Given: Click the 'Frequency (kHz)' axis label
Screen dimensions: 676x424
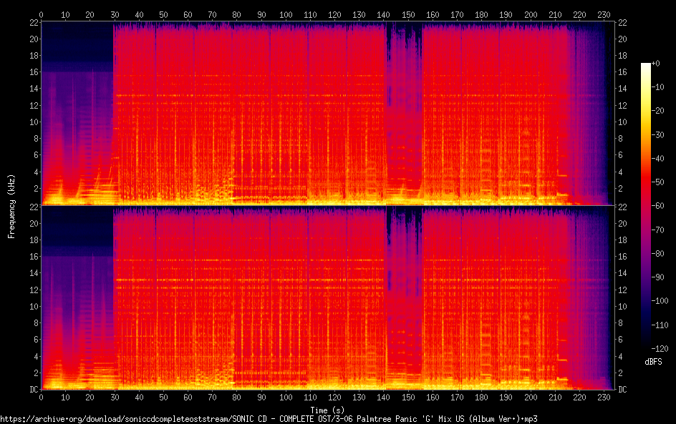Looking at the screenshot, I should [x=11, y=206].
